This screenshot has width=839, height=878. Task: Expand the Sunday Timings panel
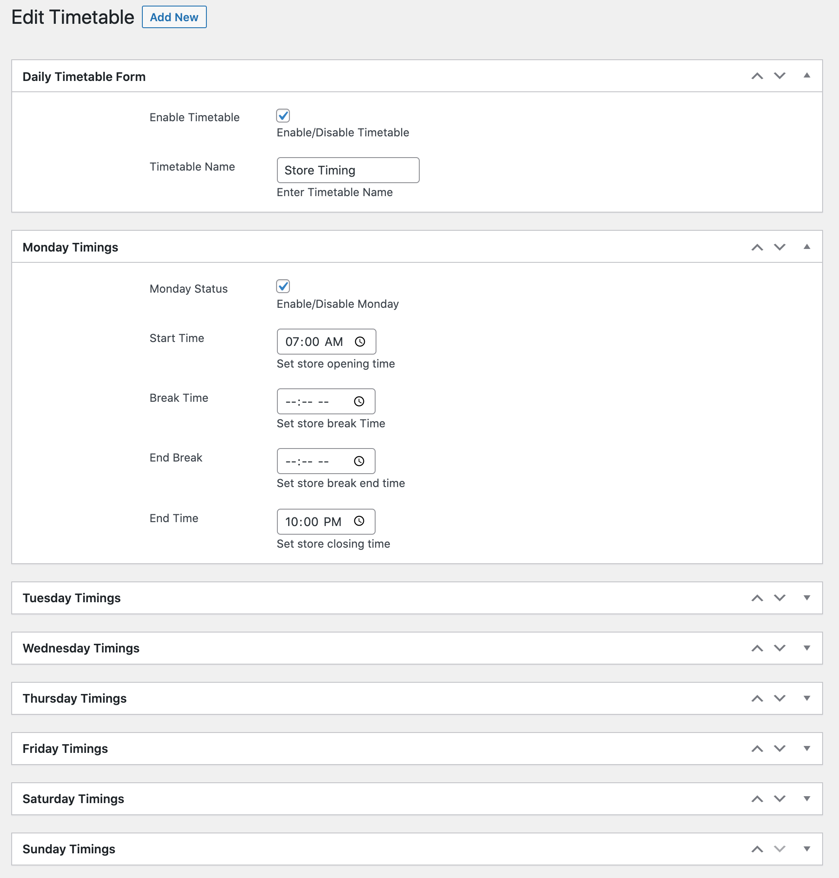[x=807, y=849]
